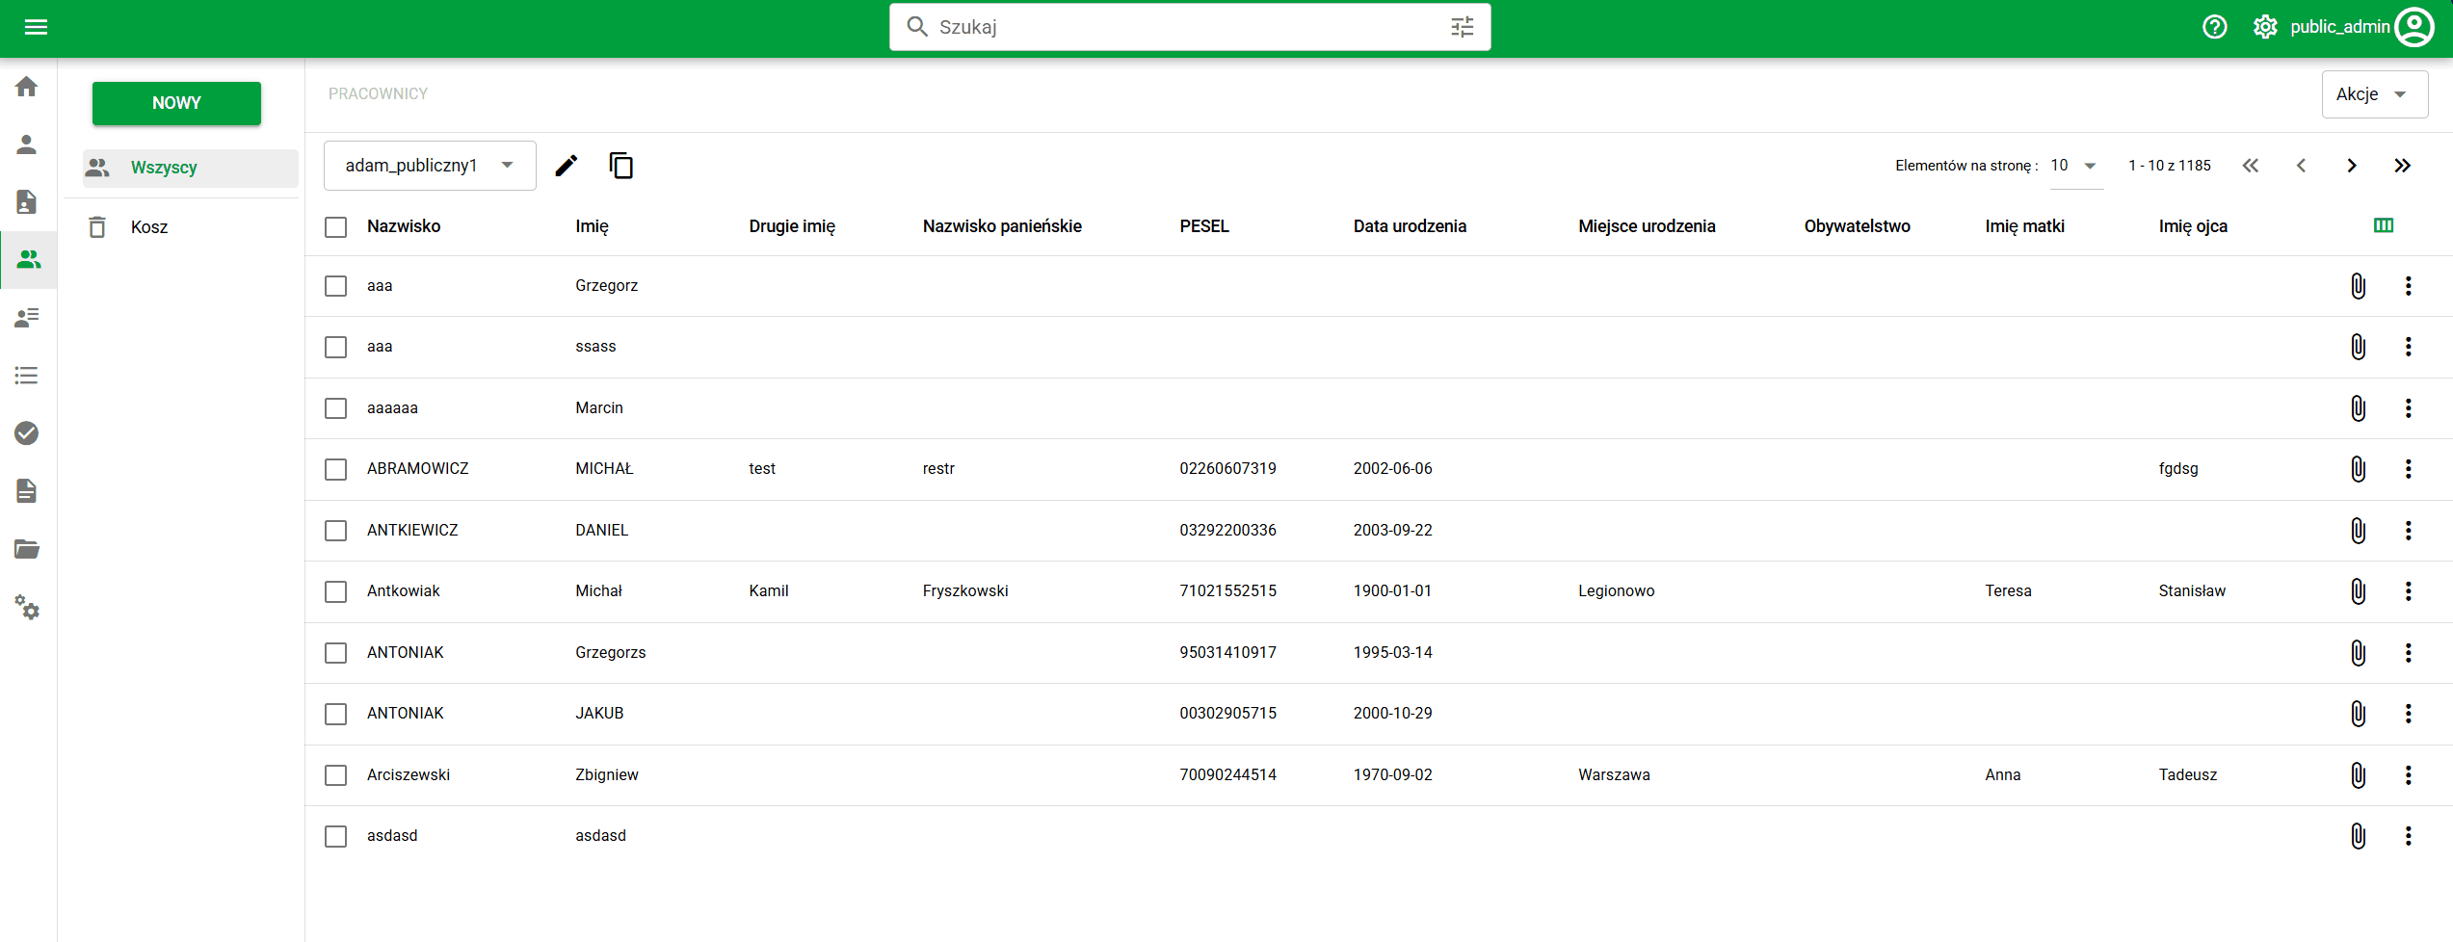Viewport: 2453px width, 942px height.
Task: Open the settings gear in header
Action: (2264, 27)
